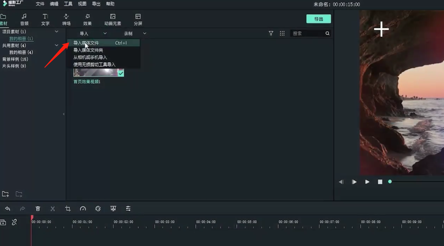
Task: Click the 00:00:05:00 mark on timeline ruler
Action: pyautogui.click(x=246, y=222)
